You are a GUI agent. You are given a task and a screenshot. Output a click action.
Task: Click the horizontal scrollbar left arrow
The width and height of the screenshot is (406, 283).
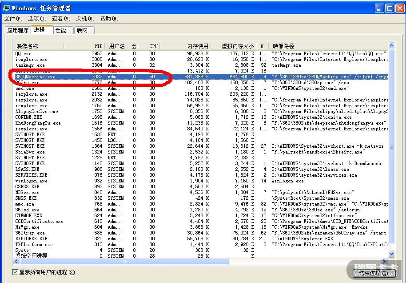[x=16, y=262]
